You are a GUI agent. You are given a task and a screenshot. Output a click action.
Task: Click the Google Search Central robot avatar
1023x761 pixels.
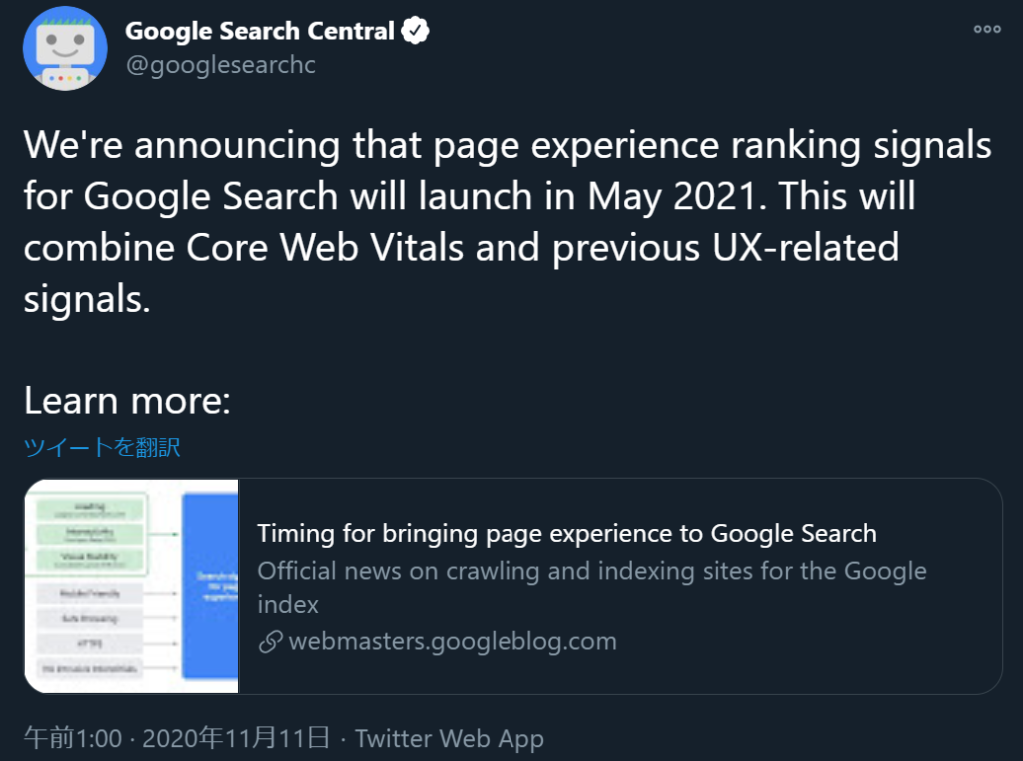65,48
